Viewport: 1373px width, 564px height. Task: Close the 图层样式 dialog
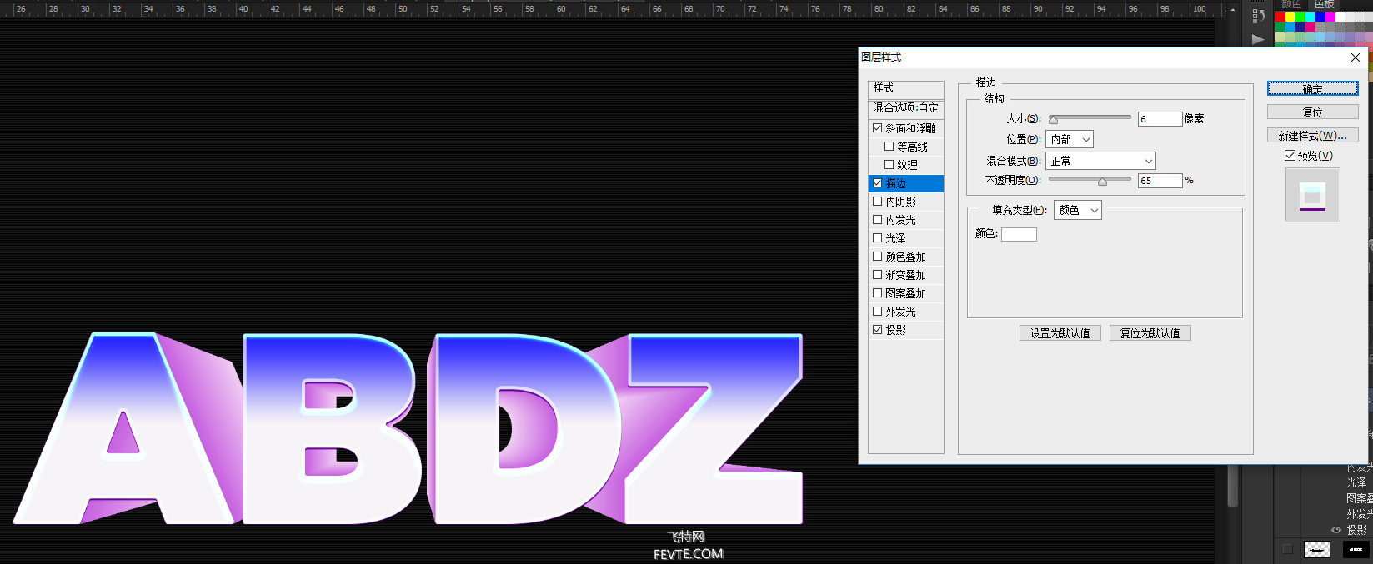tap(1355, 57)
